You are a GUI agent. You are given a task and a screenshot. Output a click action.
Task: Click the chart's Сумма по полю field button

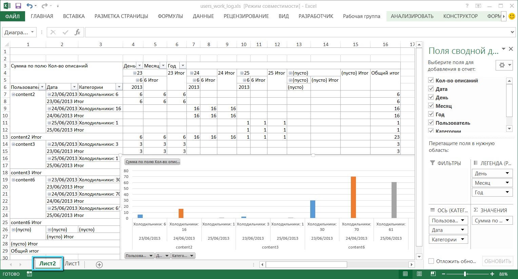coord(153,162)
